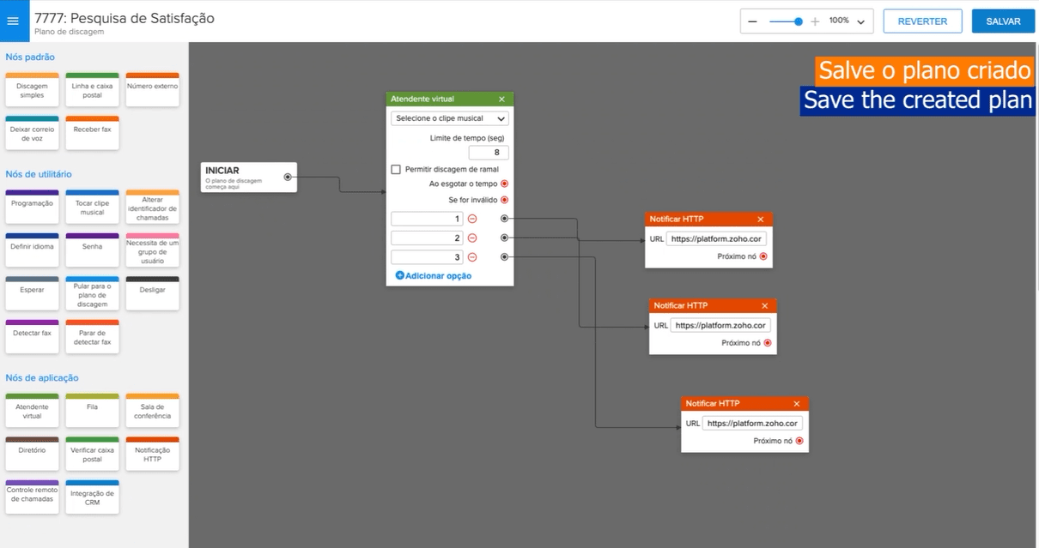Click the REVERTER button

[922, 21]
